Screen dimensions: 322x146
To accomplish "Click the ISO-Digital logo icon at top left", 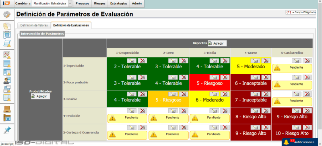I will point(6,4).
